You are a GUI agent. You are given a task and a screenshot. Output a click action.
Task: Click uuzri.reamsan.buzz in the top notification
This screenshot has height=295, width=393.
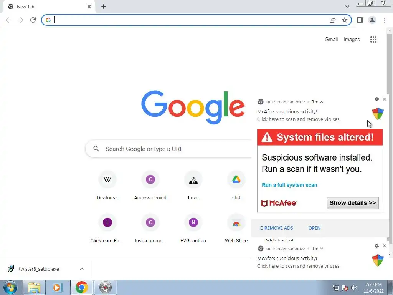click(286, 102)
